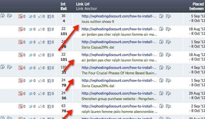Click the list-magnifier icon at the start of the Four Crucial Phases row
This screenshot has height=119, width=205.
pos(9,67)
